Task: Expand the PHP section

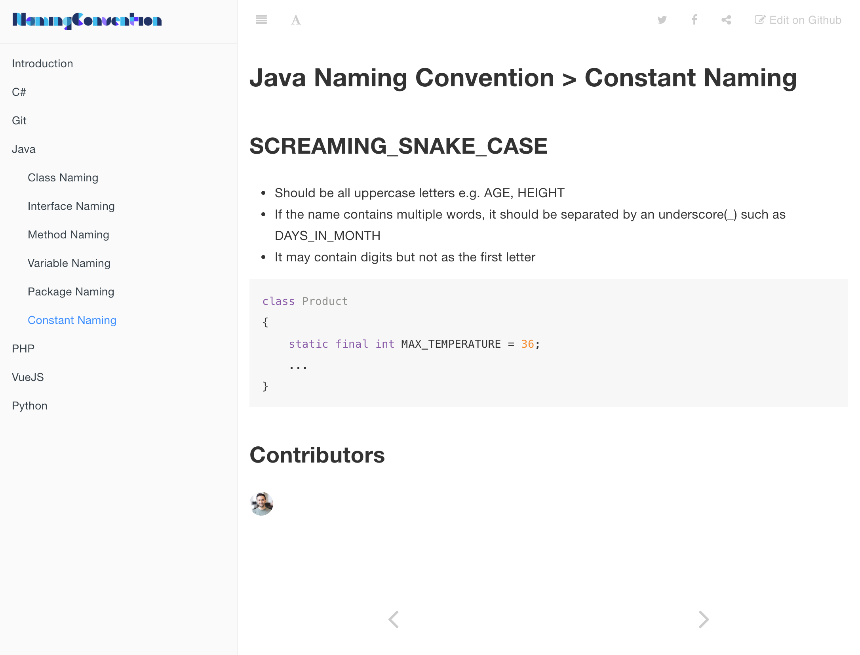Action: (x=23, y=348)
